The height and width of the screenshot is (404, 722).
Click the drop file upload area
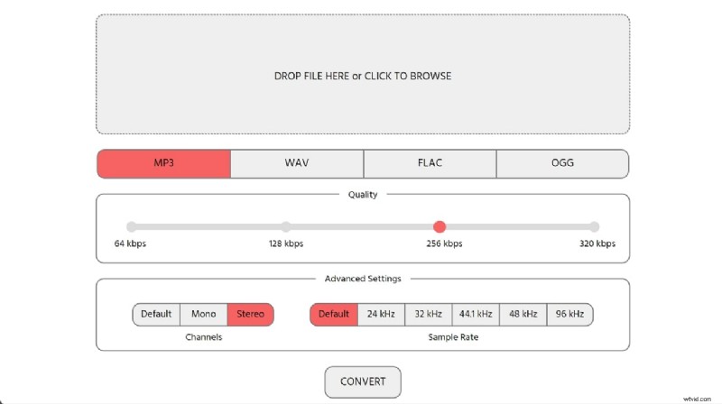pos(363,74)
